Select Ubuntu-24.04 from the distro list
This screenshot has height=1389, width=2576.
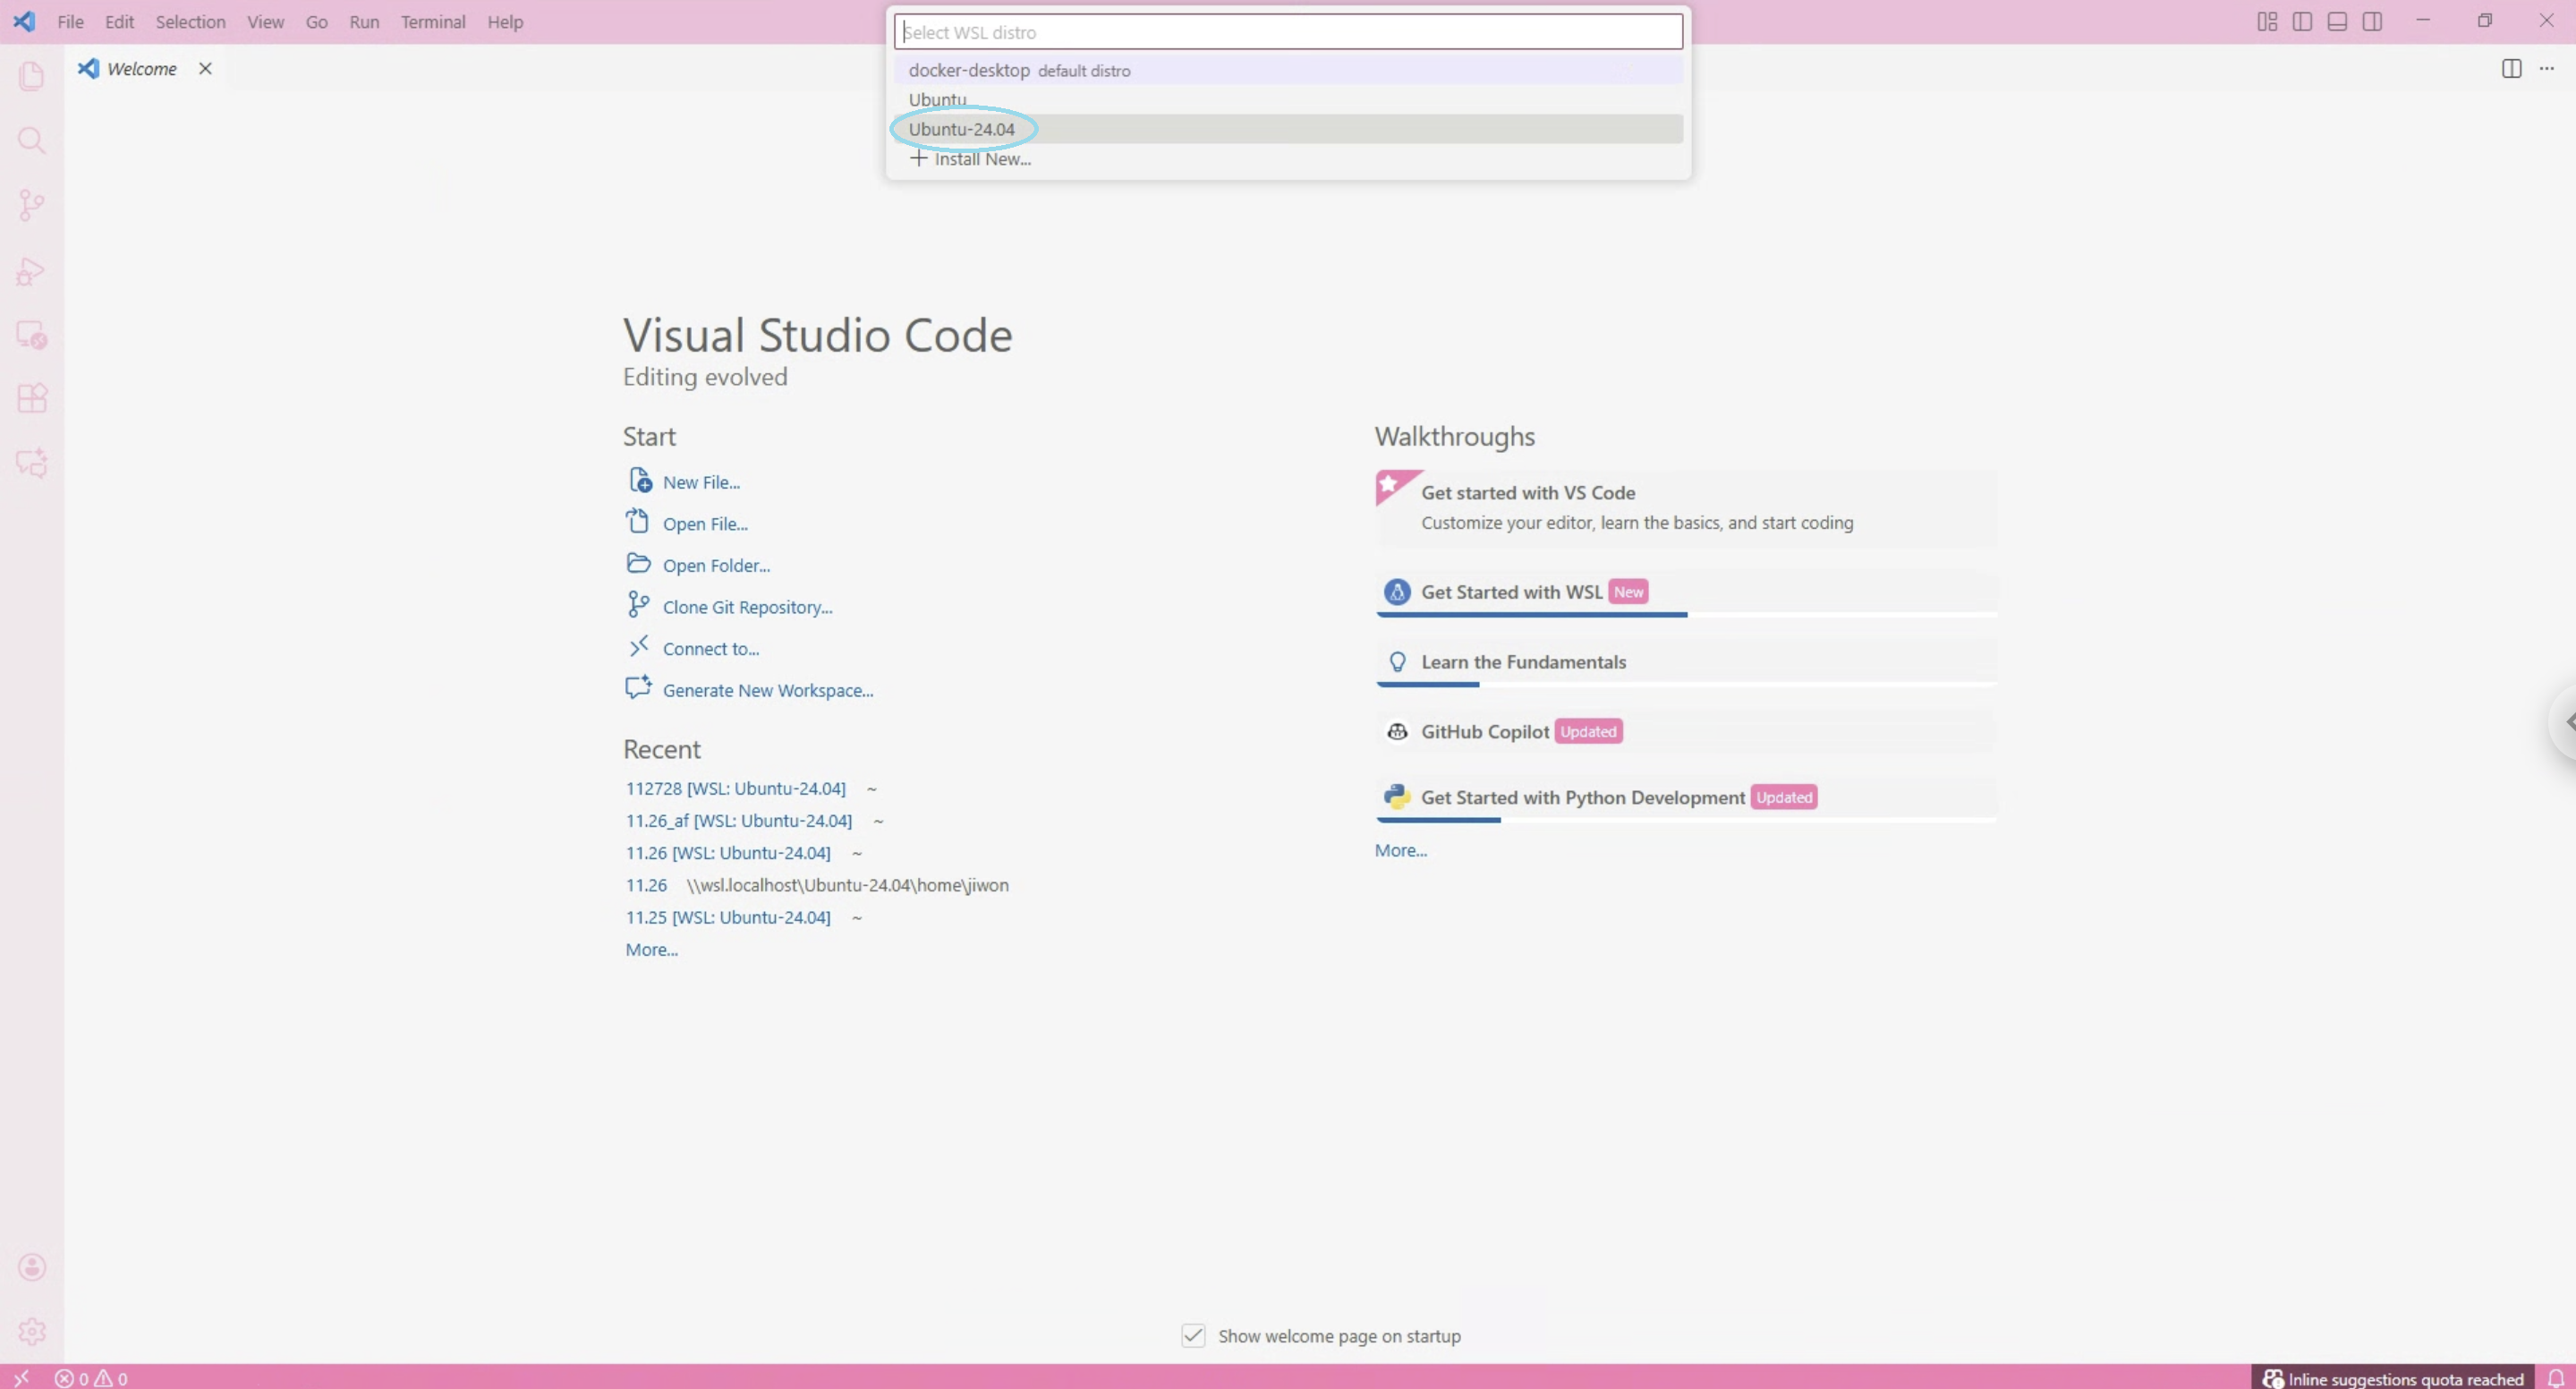click(962, 129)
